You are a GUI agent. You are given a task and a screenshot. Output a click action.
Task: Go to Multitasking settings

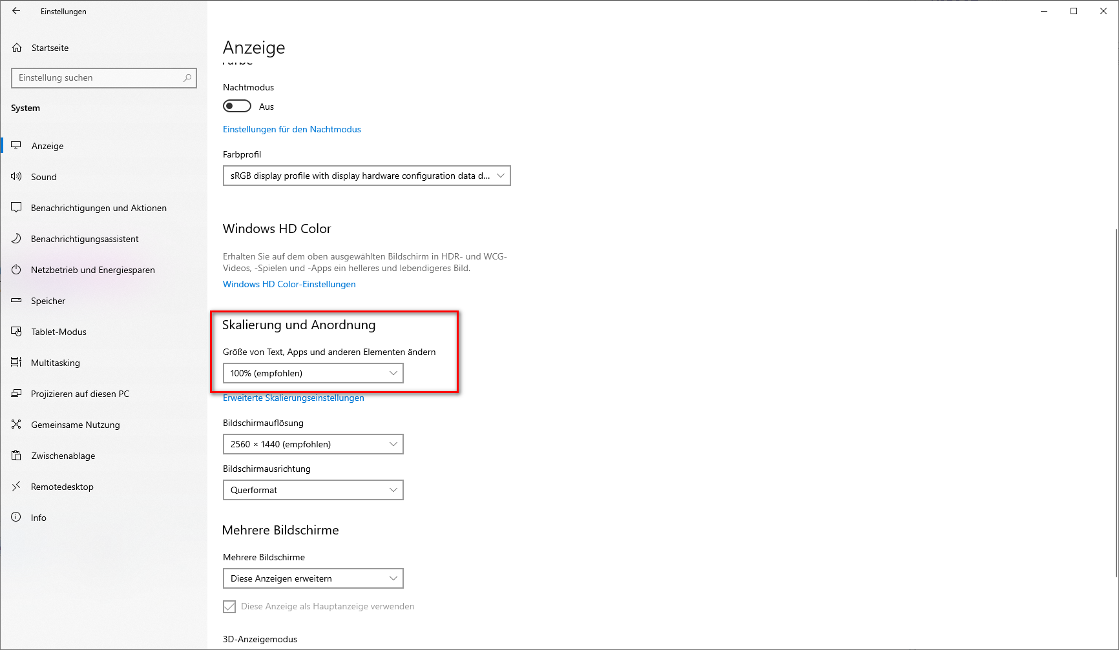tap(103, 363)
